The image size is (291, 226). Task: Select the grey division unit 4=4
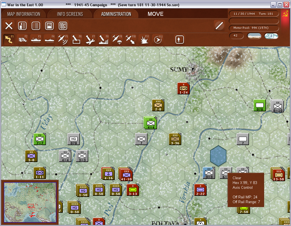[65, 156]
